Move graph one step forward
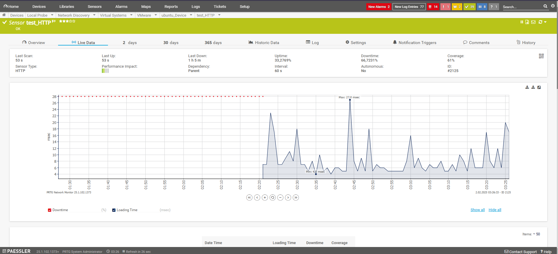 pos(288,197)
